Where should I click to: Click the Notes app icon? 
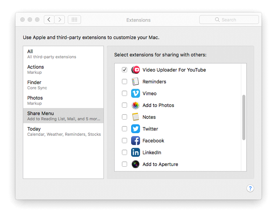135,117
